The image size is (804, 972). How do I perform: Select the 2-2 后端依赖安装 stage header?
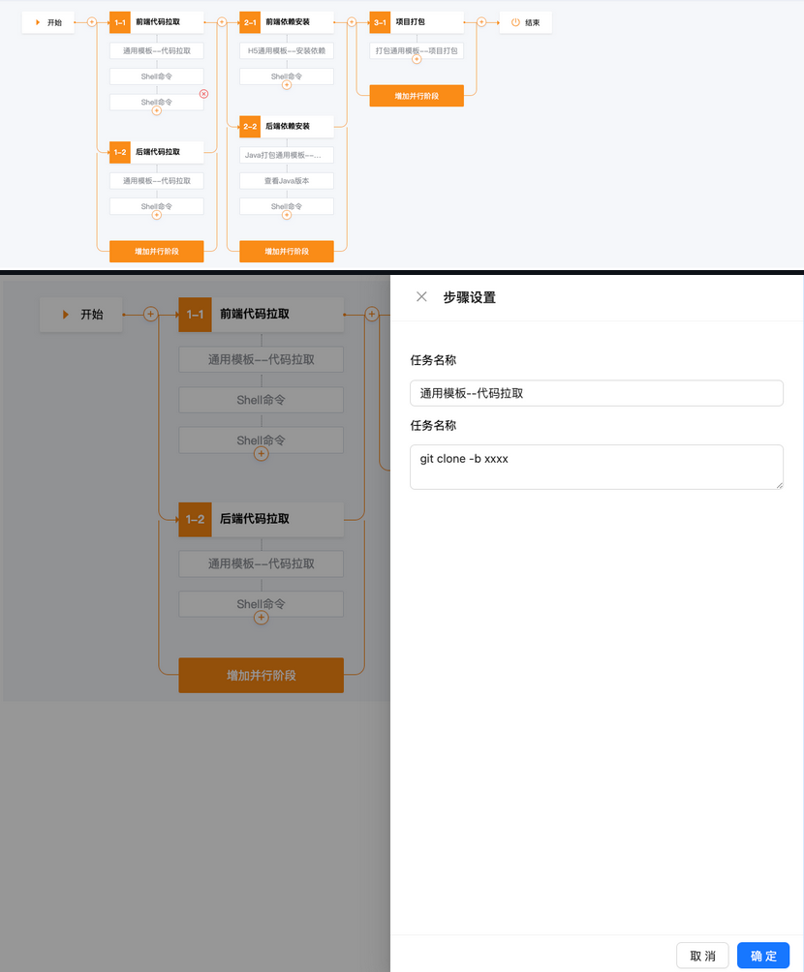(287, 126)
